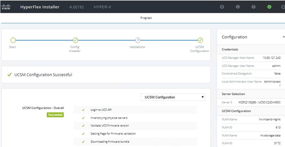Click checkmark next to Login to UCS API

pos(83,110)
